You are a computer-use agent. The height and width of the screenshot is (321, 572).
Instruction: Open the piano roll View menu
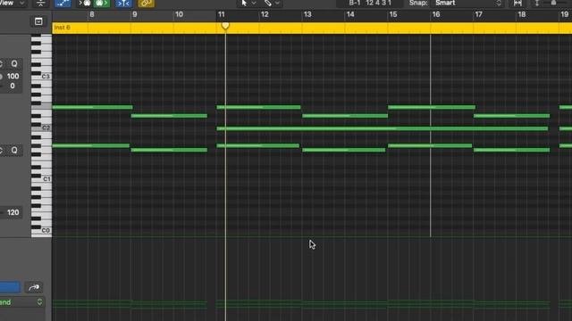pyautogui.click(x=12, y=3)
